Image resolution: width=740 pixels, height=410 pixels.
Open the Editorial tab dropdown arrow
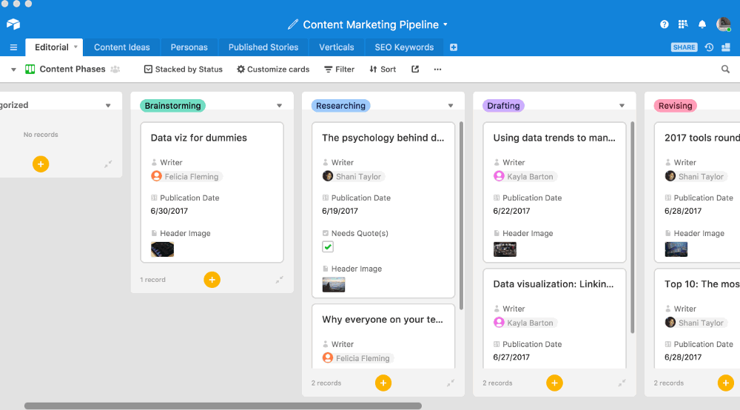tap(75, 47)
